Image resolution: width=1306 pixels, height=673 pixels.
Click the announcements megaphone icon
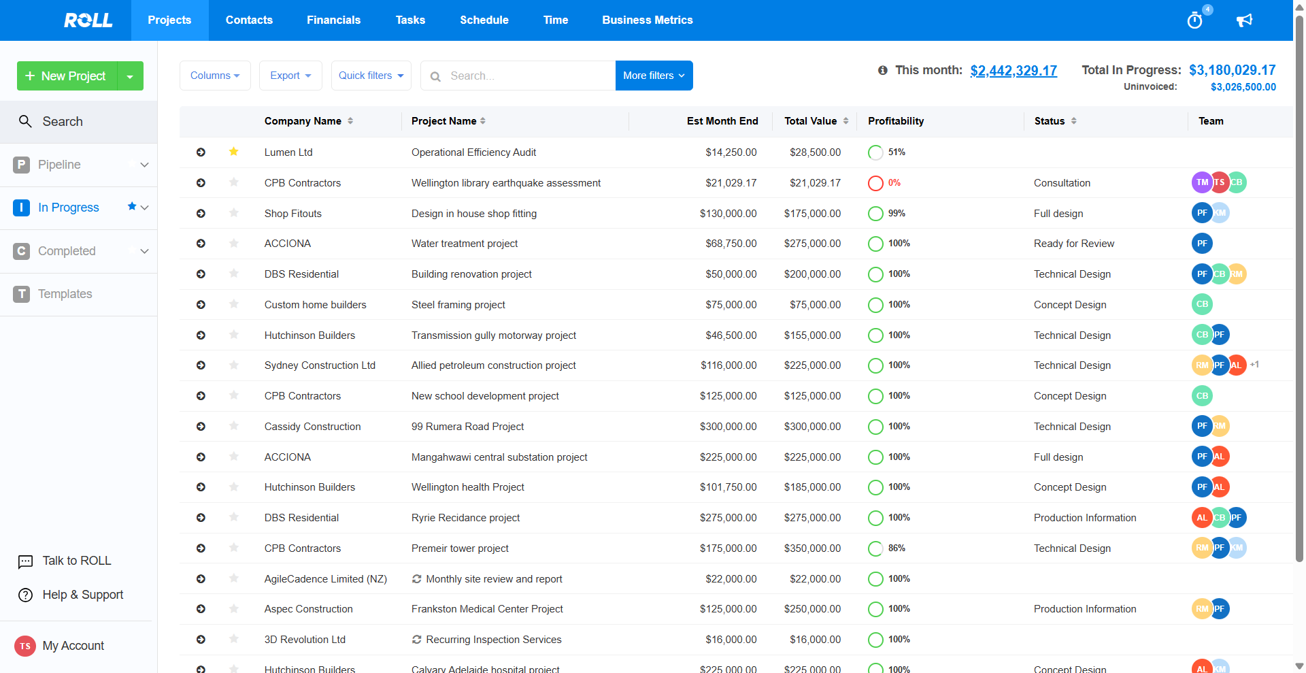1244,20
